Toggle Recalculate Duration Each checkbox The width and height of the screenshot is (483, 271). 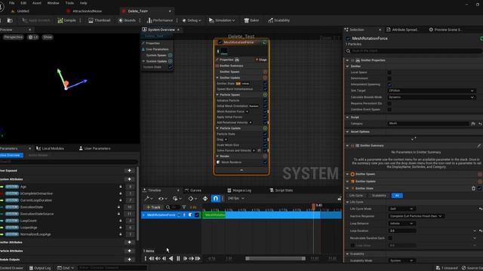pyautogui.click(x=390, y=238)
